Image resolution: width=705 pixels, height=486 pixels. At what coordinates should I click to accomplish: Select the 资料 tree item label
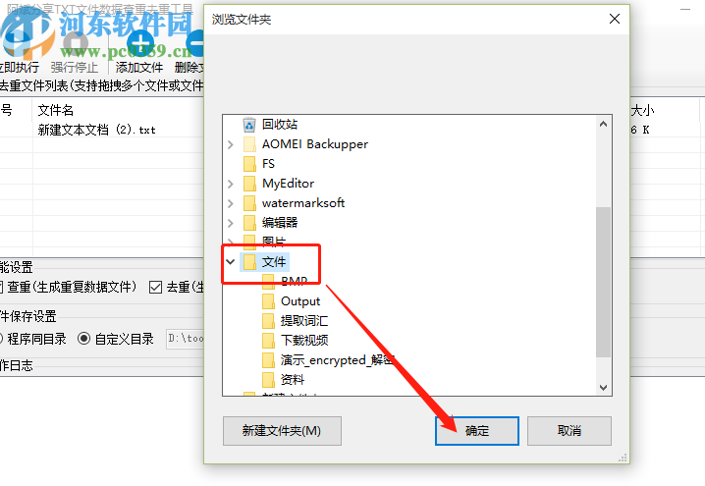pos(293,380)
